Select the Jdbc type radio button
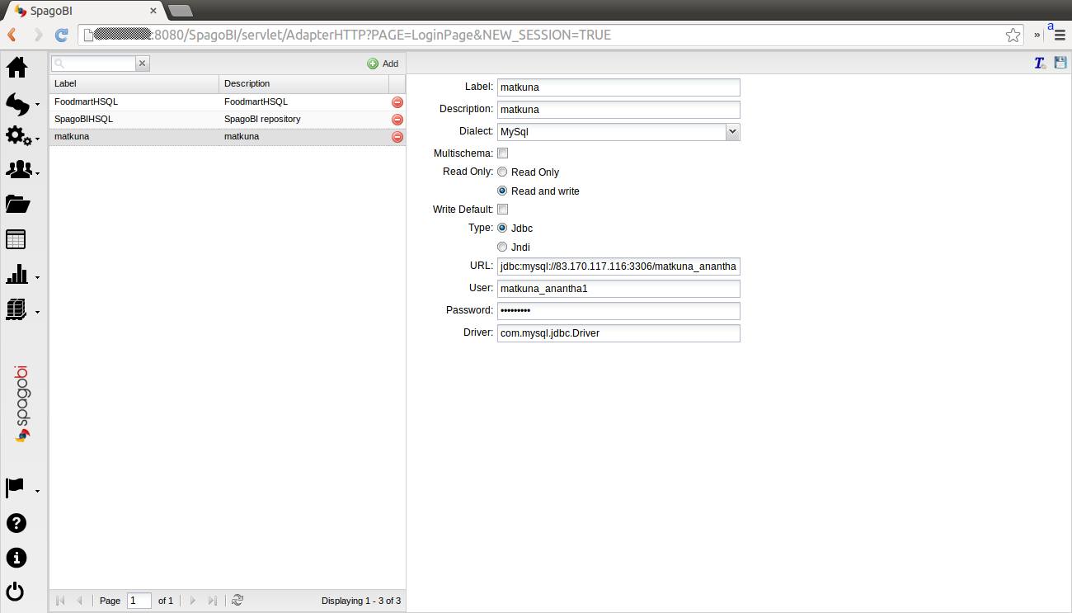 point(503,228)
